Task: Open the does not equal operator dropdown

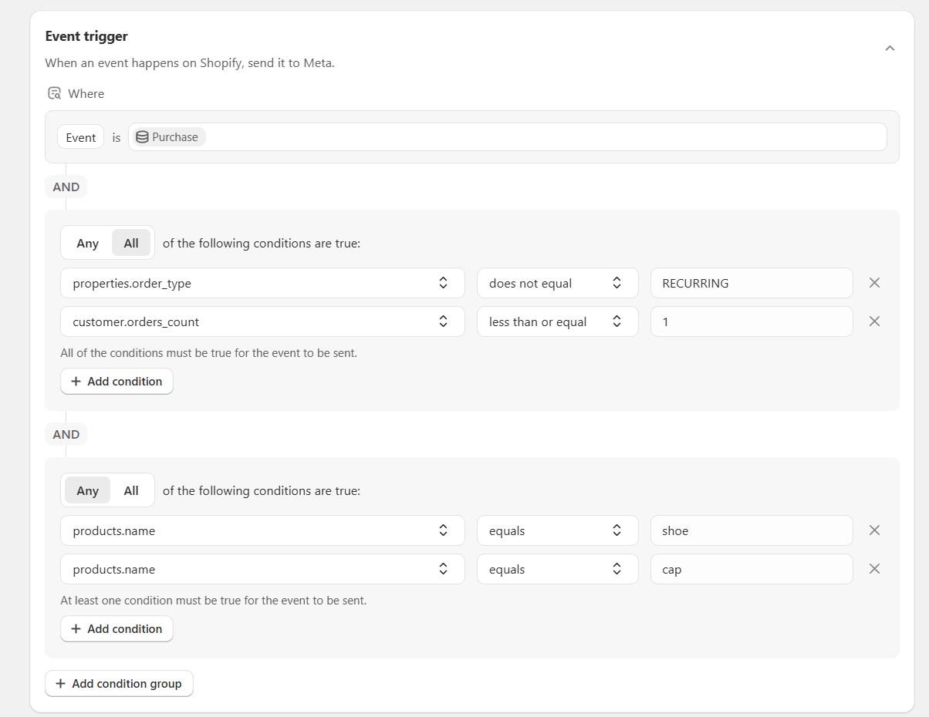Action: (x=557, y=283)
